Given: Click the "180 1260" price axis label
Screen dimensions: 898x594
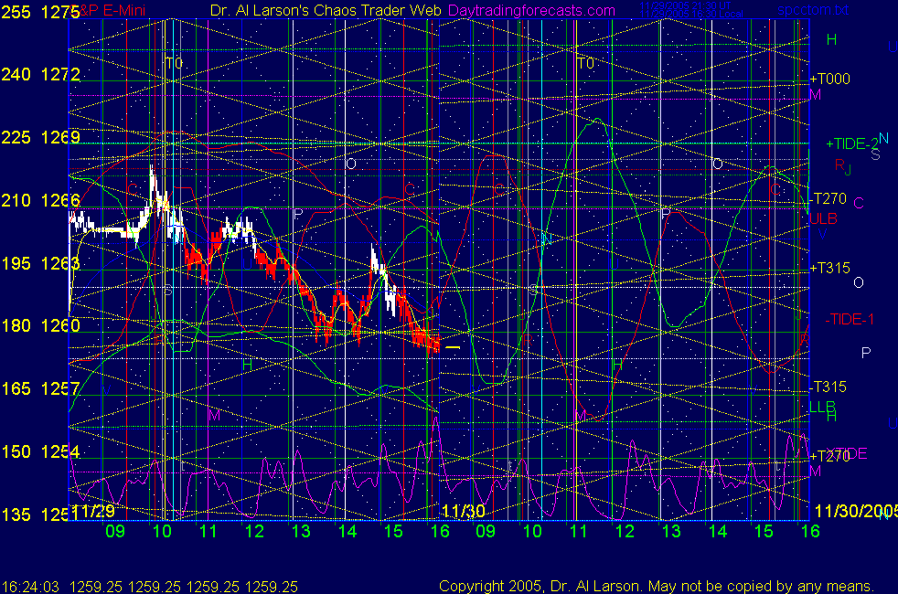Looking at the screenshot, I should tap(40, 325).
